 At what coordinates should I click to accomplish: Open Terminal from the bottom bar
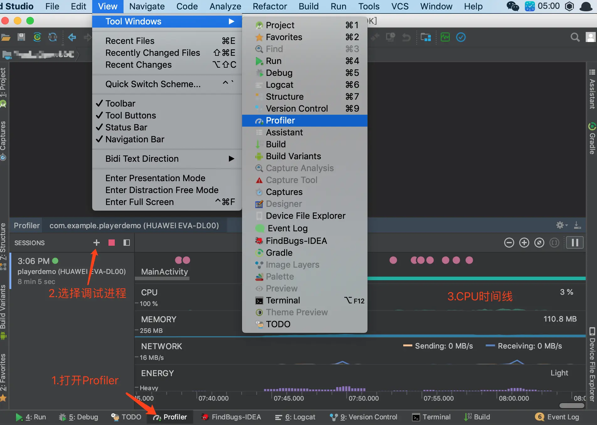[431, 417]
